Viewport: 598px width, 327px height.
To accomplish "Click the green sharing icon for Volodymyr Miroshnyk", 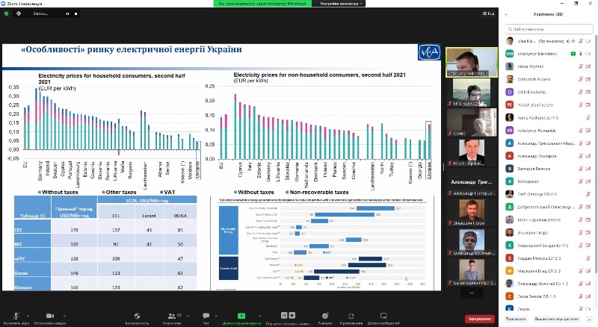I will pos(573,54).
